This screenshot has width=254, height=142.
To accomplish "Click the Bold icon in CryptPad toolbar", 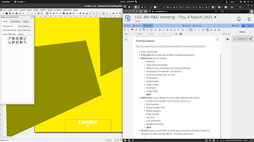I will [160, 30].
